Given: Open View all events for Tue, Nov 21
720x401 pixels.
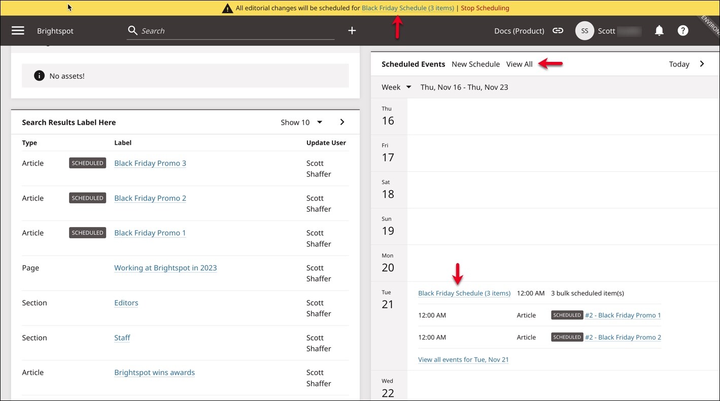Looking at the screenshot, I should [463, 359].
